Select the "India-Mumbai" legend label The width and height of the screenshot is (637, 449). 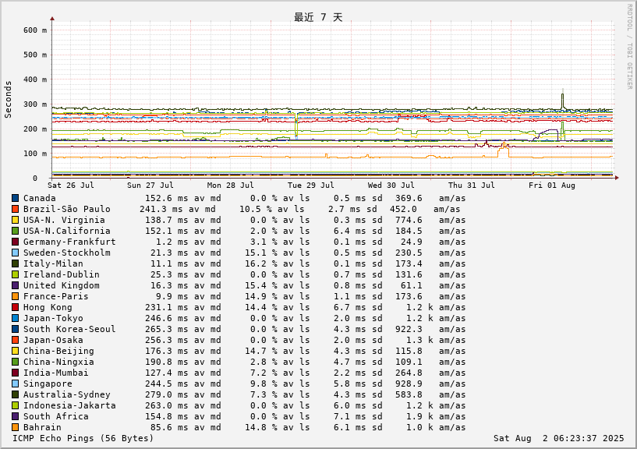[x=55, y=373]
